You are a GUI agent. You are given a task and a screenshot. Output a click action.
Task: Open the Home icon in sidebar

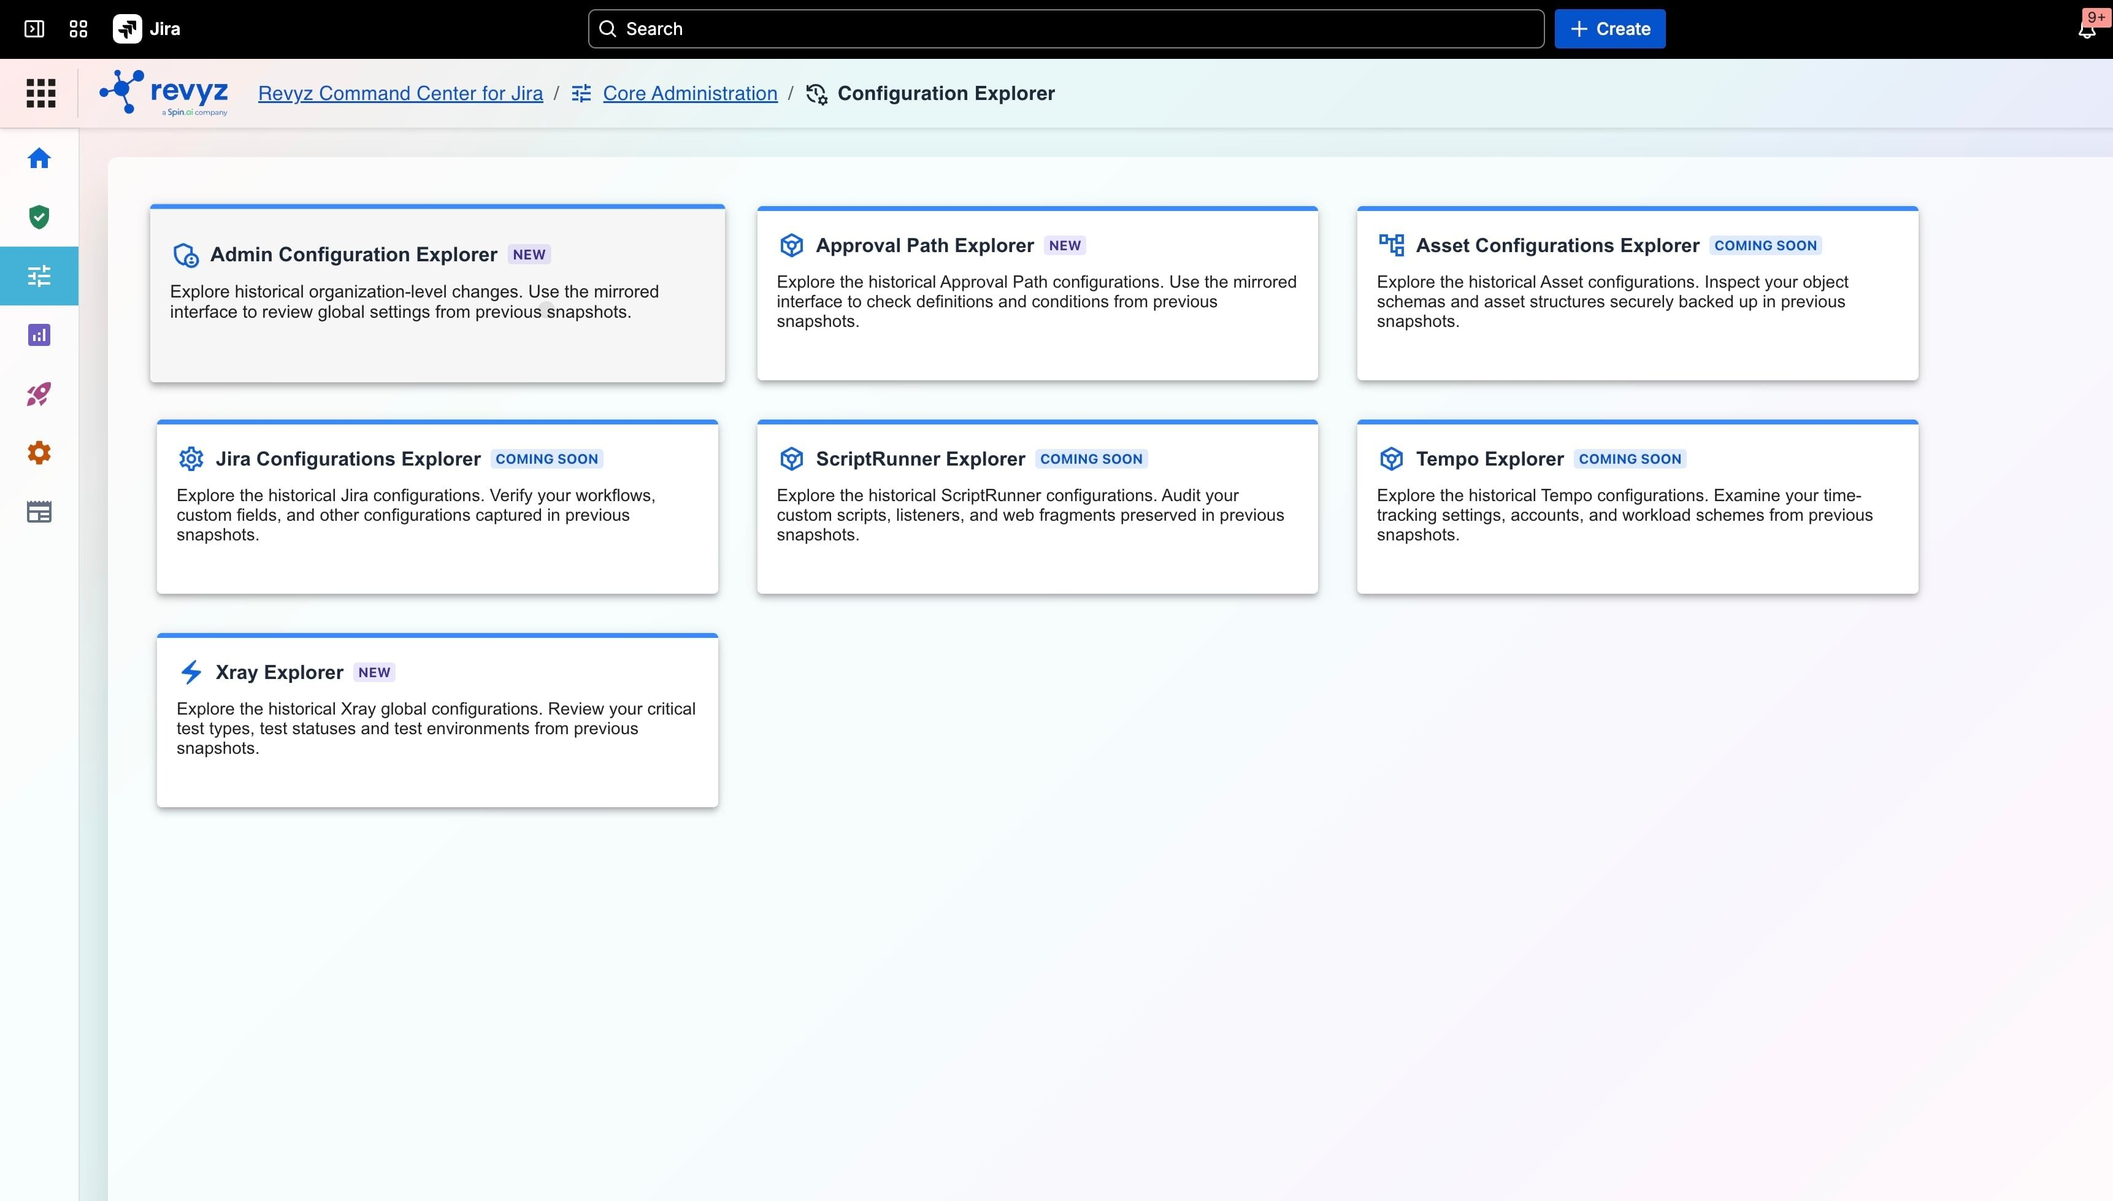point(39,158)
